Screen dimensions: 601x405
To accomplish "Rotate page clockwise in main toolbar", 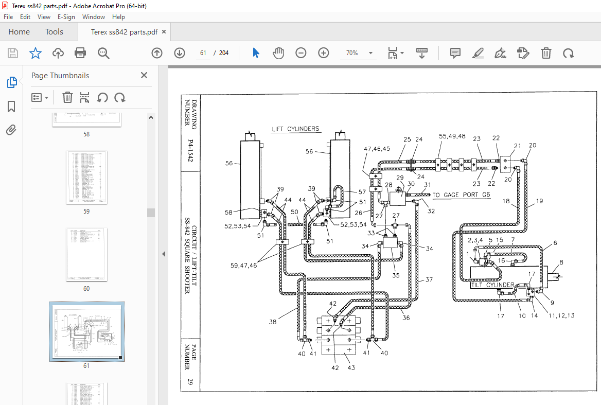I will coord(569,53).
